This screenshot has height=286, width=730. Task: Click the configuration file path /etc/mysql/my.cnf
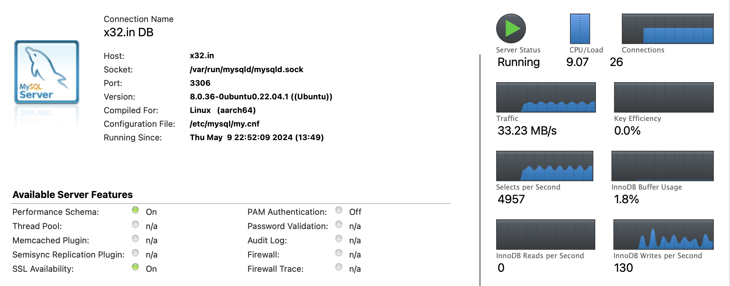(x=224, y=124)
